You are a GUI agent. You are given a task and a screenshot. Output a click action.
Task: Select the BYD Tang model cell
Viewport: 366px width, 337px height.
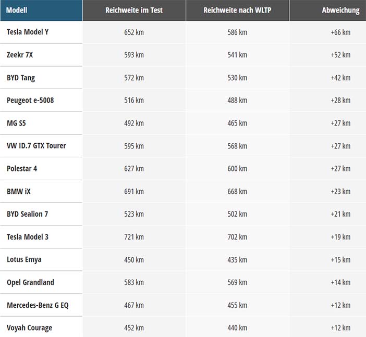point(21,78)
